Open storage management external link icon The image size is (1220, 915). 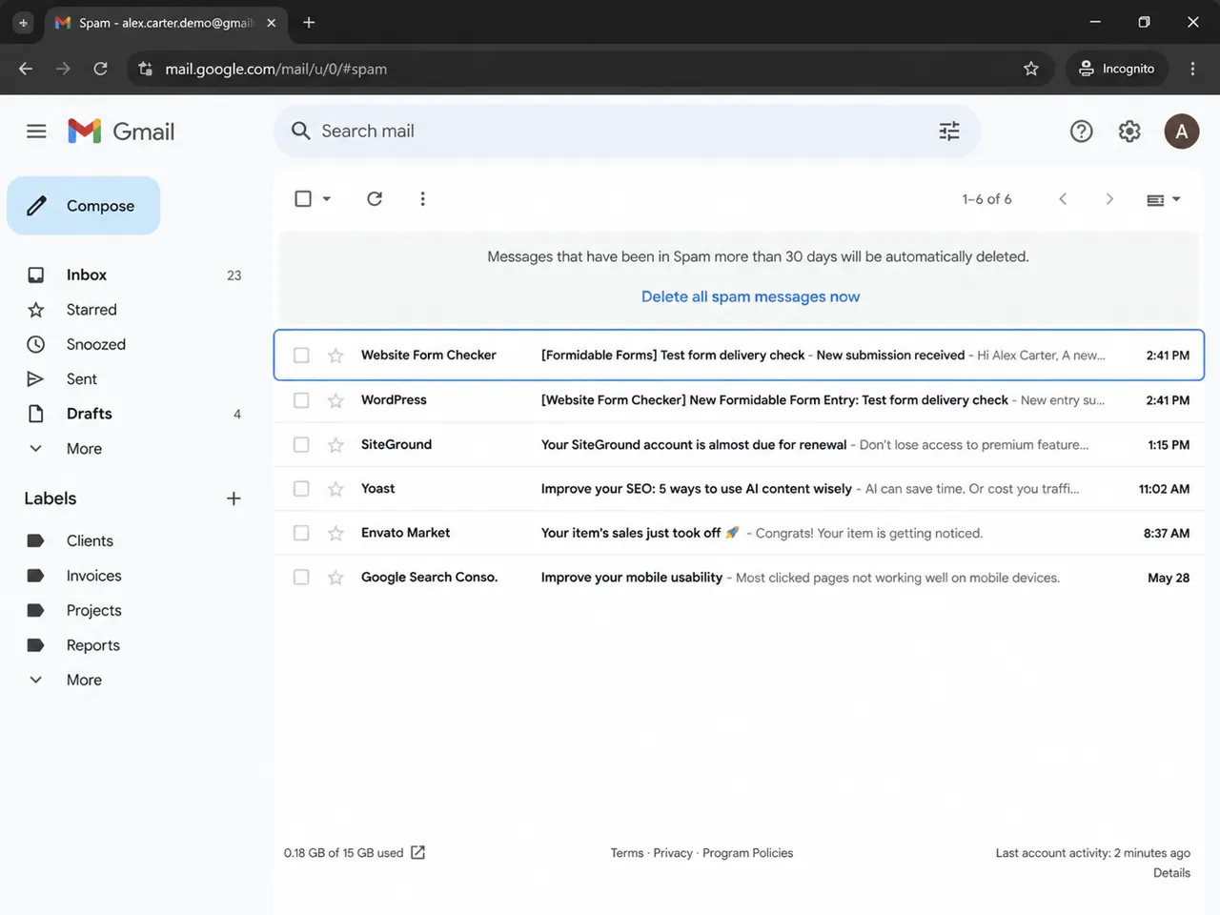point(417,852)
